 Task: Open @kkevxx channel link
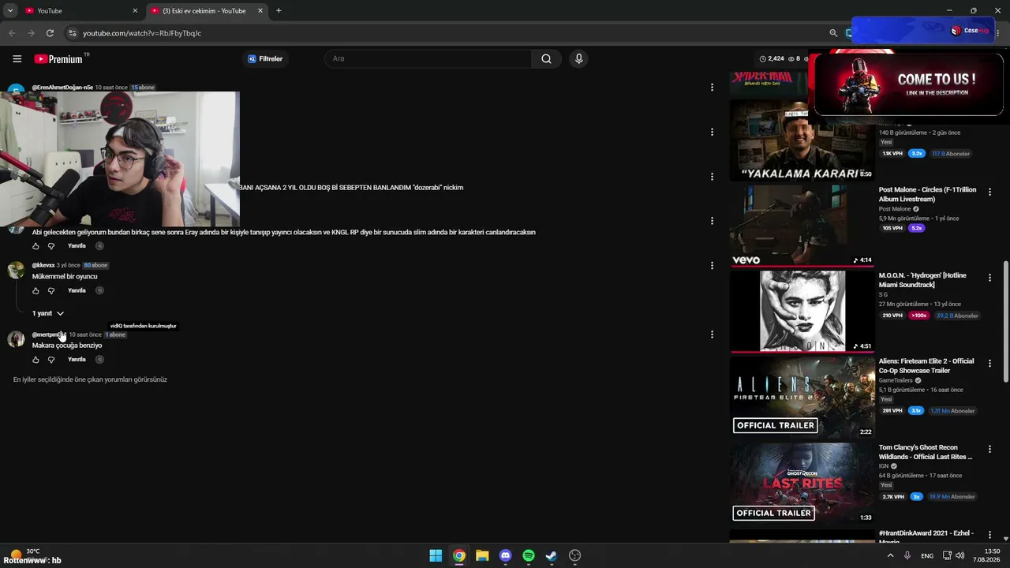point(43,265)
